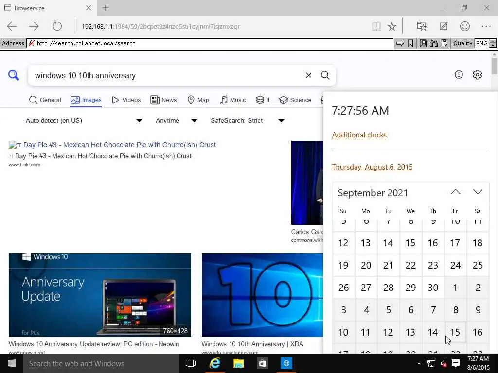This screenshot has width=498, height=373.
Task: Open File Explorer from taskbar
Action: (x=238, y=363)
